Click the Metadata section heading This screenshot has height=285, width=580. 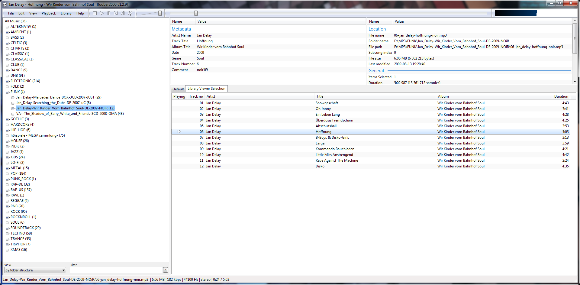click(181, 29)
